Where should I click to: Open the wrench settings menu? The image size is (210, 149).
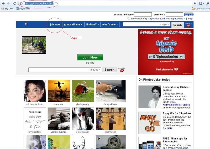(207, 3)
